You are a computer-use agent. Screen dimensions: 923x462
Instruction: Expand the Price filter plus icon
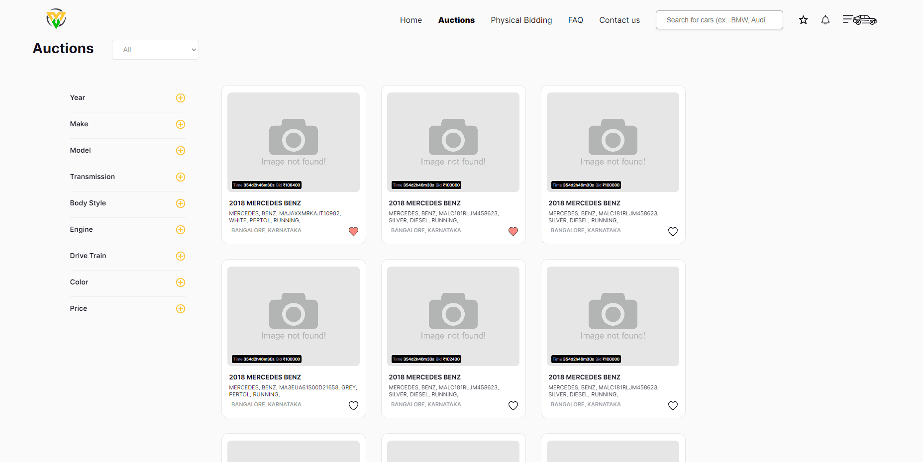[x=181, y=309]
